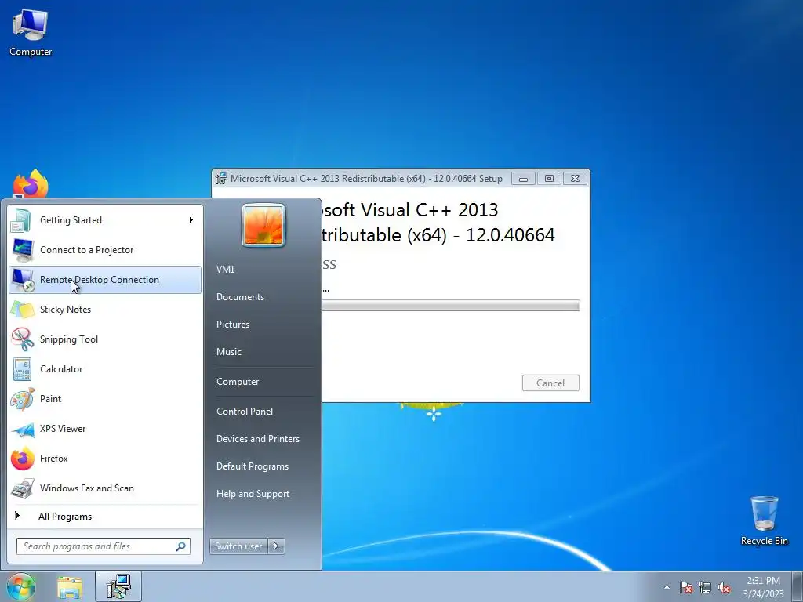Minimize the Visual C++ setup window
The width and height of the screenshot is (803, 602).
(x=523, y=179)
